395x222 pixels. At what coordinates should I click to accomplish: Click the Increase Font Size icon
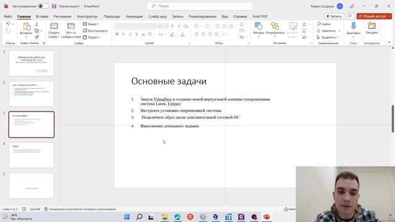click(173, 26)
